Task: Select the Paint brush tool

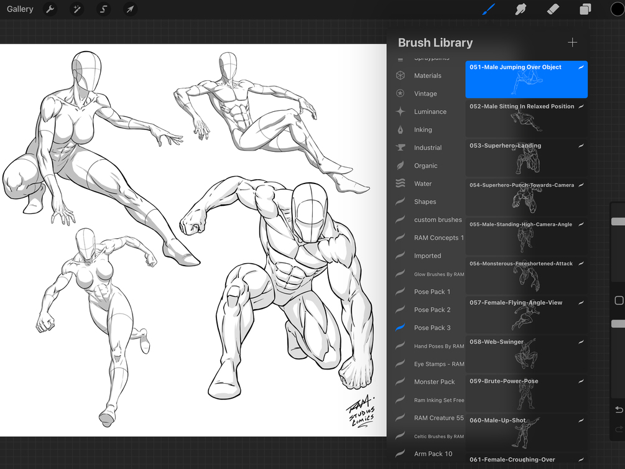Action: pos(489,9)
